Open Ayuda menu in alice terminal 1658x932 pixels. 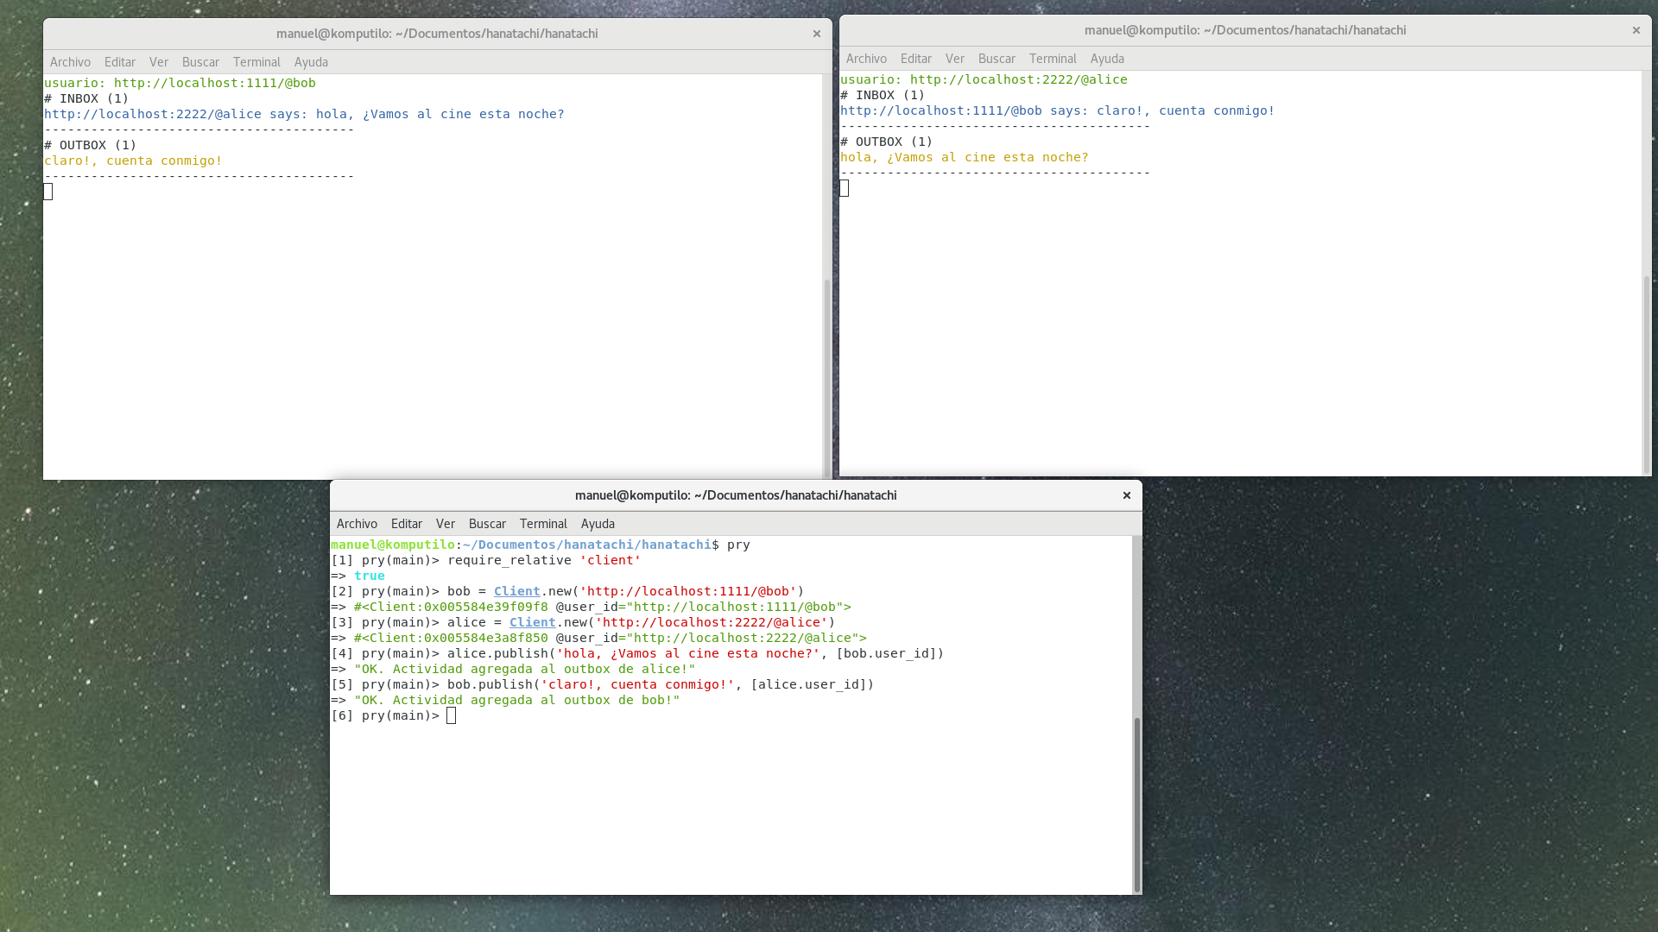pyautogui.click(x=1106, y=59)
